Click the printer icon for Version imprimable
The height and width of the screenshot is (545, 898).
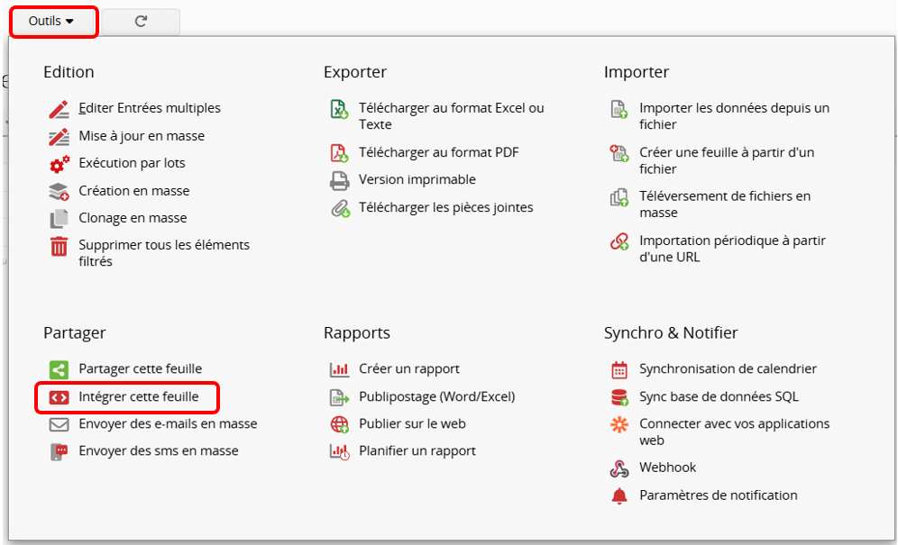[x=339, y=180]
